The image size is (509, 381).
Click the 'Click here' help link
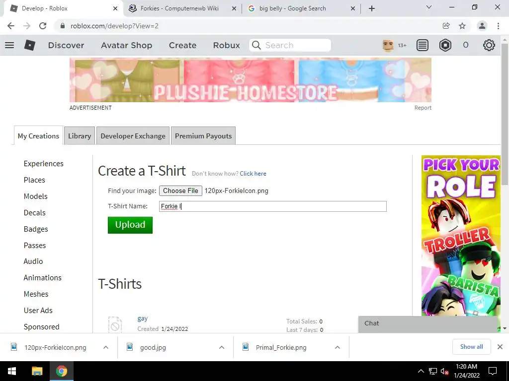[x=253, y=173]
